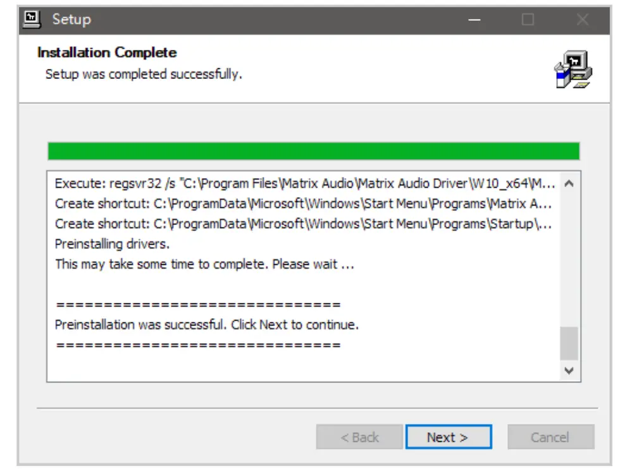Click the 'Installation Complete' heading
This screenshot has width=639, height=469.
[x=107, y=52]
